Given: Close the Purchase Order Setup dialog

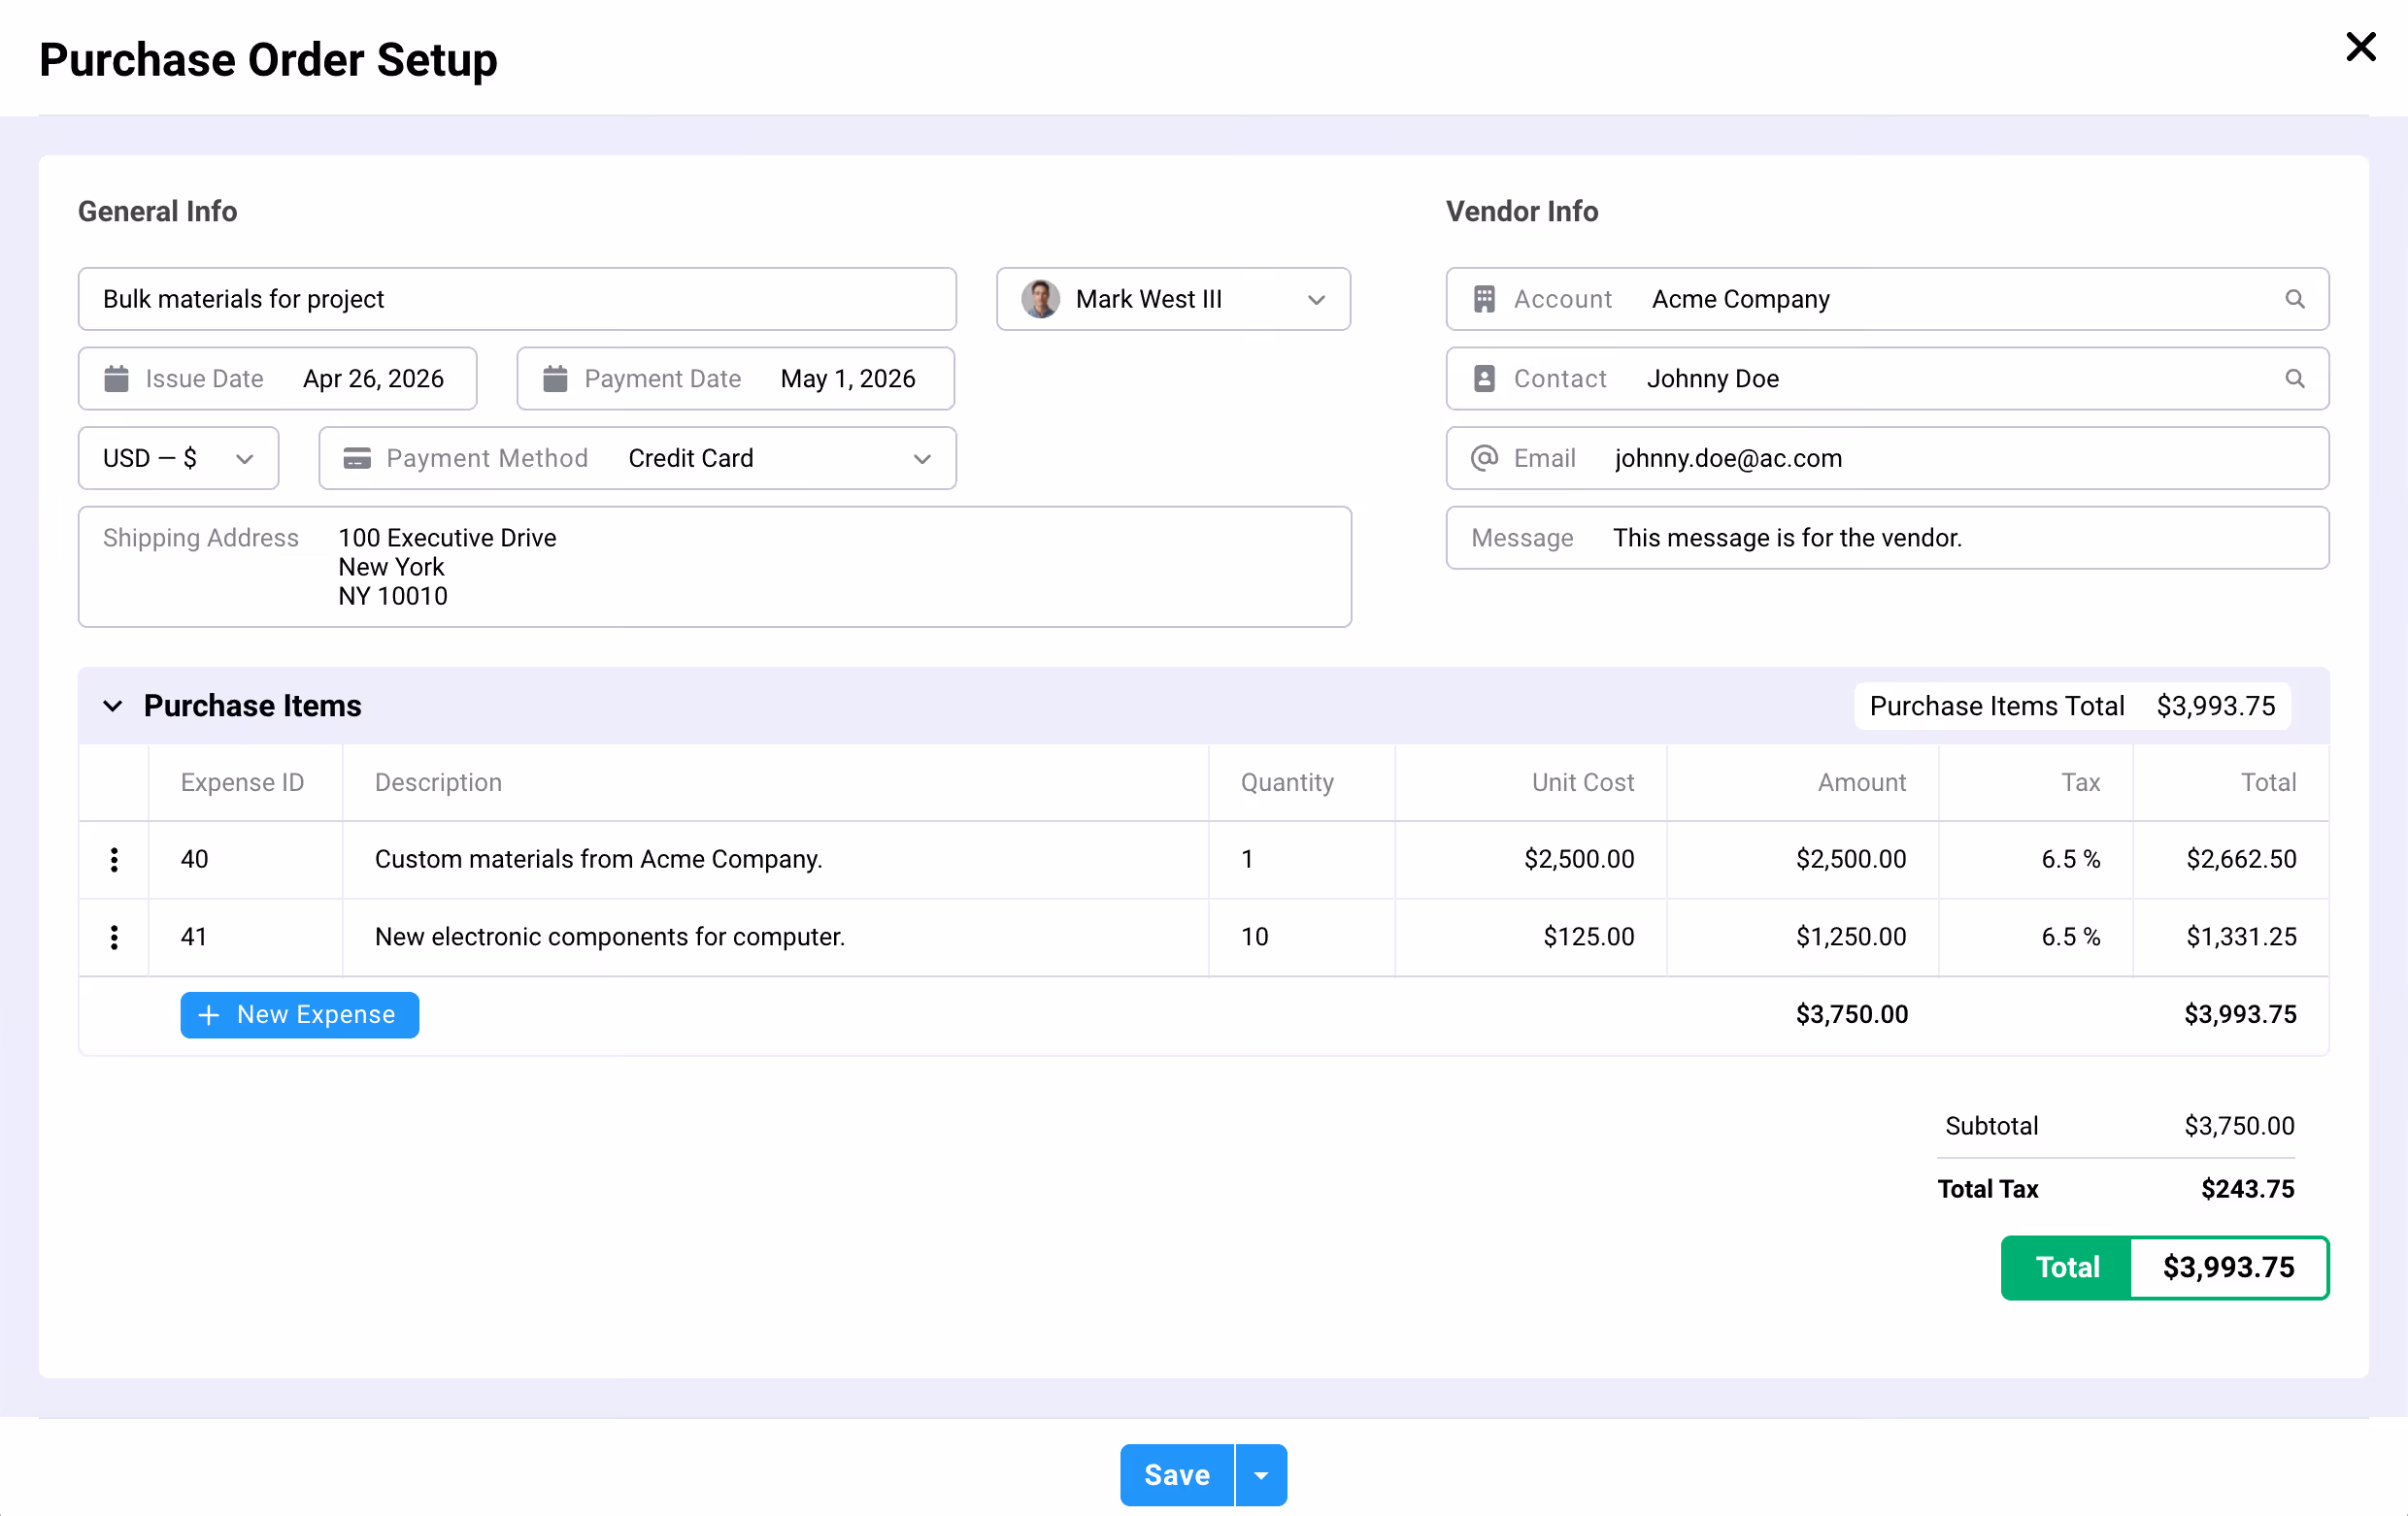Looking at the screenshot, I should pos(2360,47).
